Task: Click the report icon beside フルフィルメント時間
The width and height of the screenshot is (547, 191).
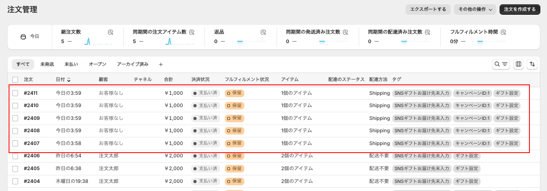Action: tap(504, 32)
